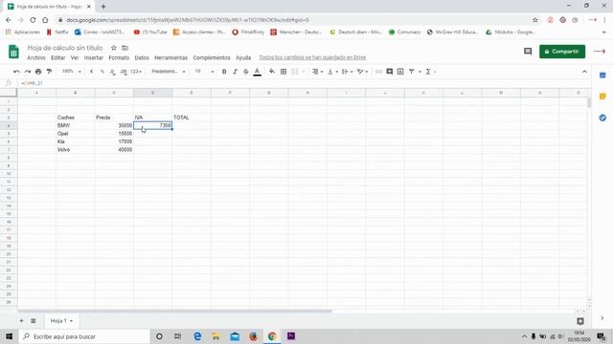The image size is (613, 344).
Task: Open vertical align dropdown
Action: [x=332, y=72]
